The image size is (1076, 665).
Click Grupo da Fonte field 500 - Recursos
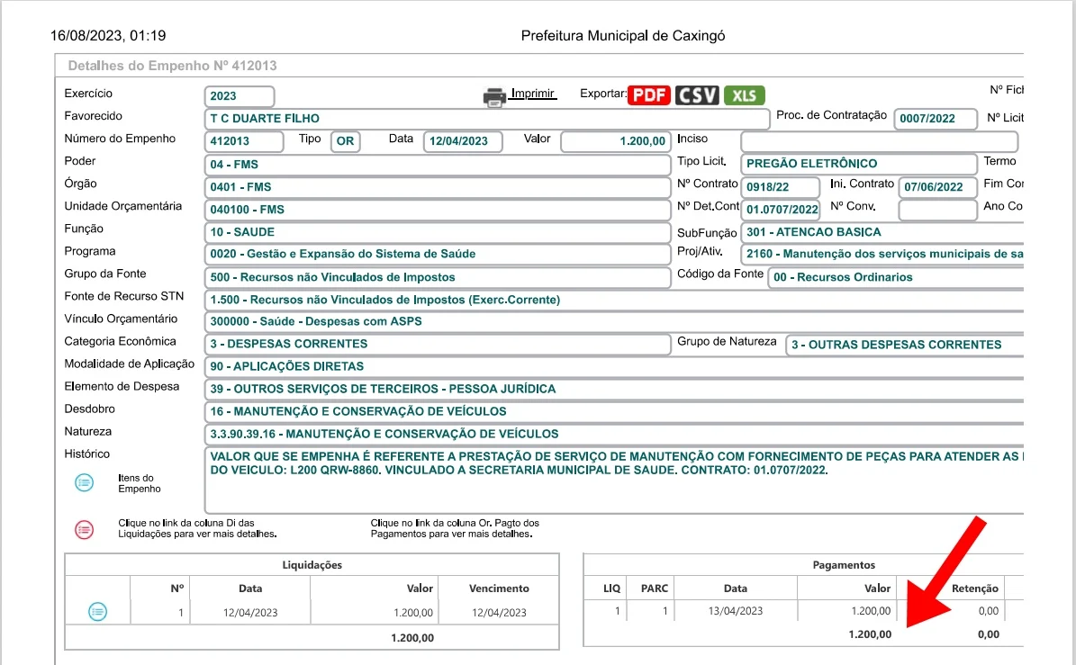point(437,278)
